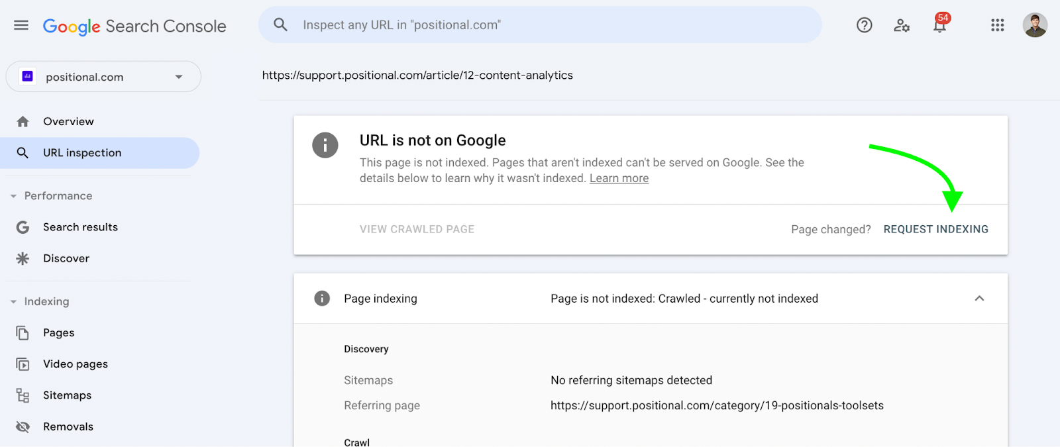Click the Discover asterisk icon

coord(23,258)
